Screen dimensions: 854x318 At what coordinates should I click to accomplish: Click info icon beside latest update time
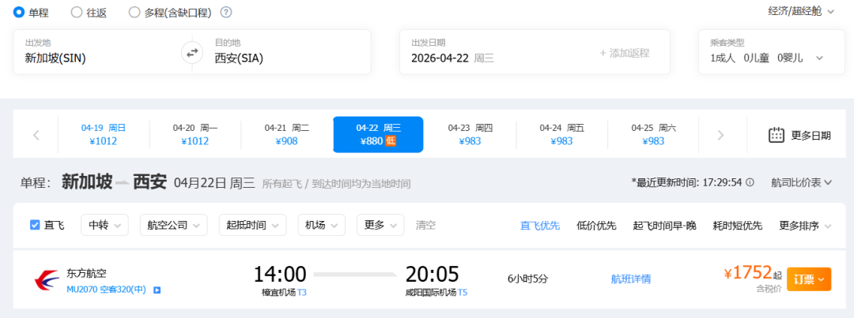tap(750, 182)
